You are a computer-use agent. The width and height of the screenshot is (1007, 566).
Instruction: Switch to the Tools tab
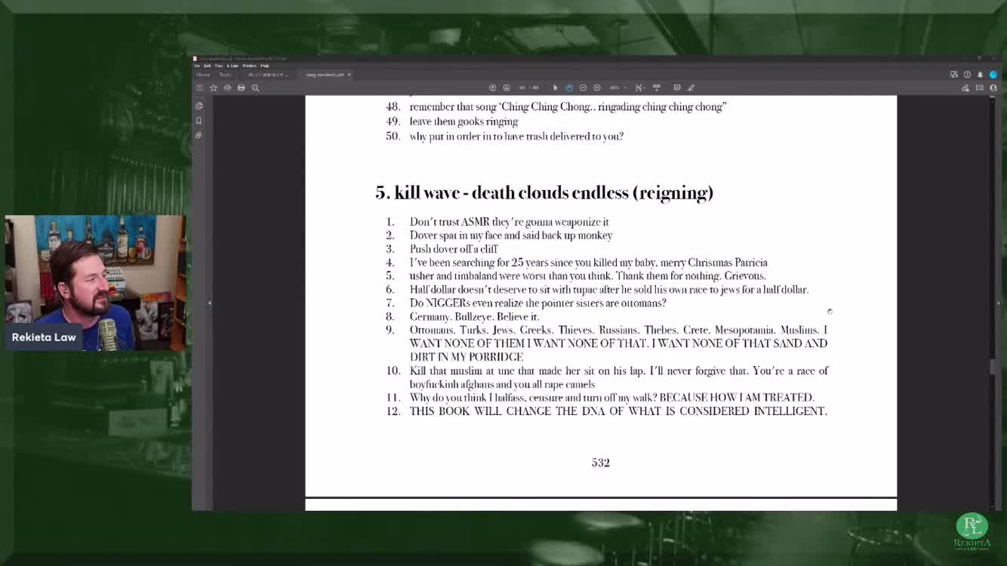click(225, 75)
